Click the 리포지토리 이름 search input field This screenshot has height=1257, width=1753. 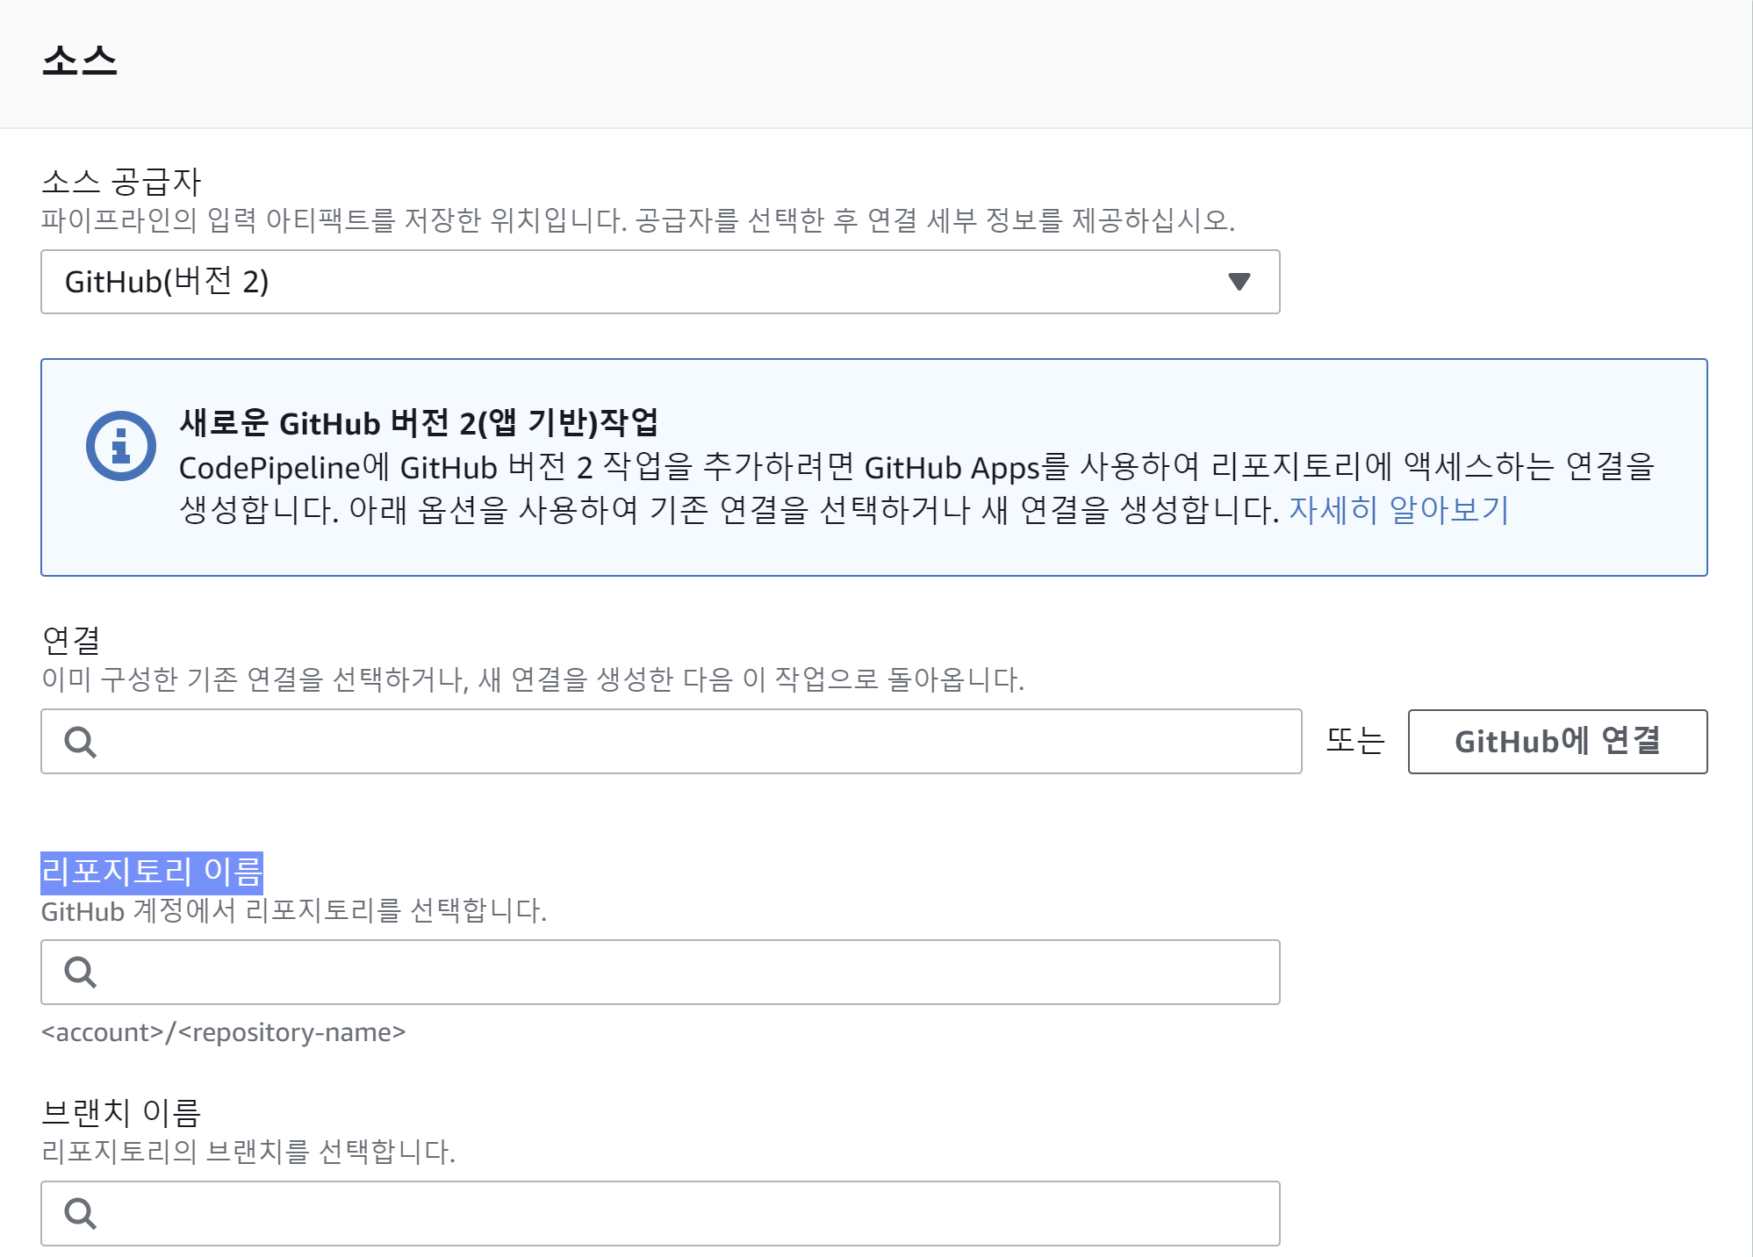tap(660, 973)
